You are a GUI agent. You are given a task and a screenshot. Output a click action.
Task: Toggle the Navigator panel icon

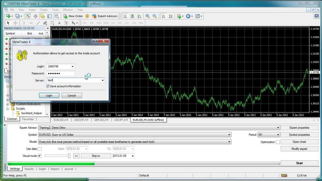point(43,16)
